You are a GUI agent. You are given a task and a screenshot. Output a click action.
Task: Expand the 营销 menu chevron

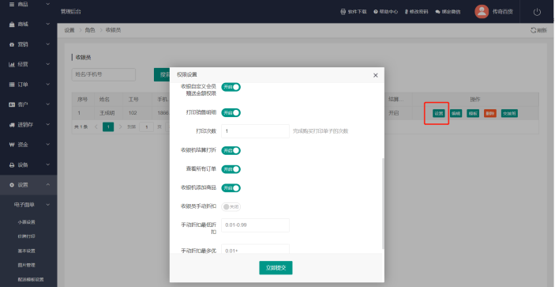[48, 44]
